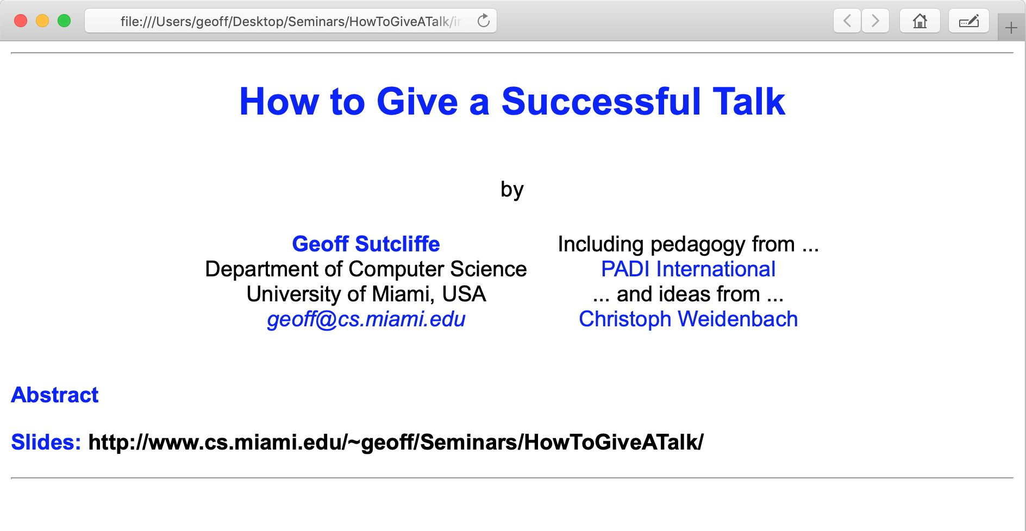The height and width of the screenshot is (531, 1026).
Task: Minimize the window with the yellow button
Action: coord(42,21)
